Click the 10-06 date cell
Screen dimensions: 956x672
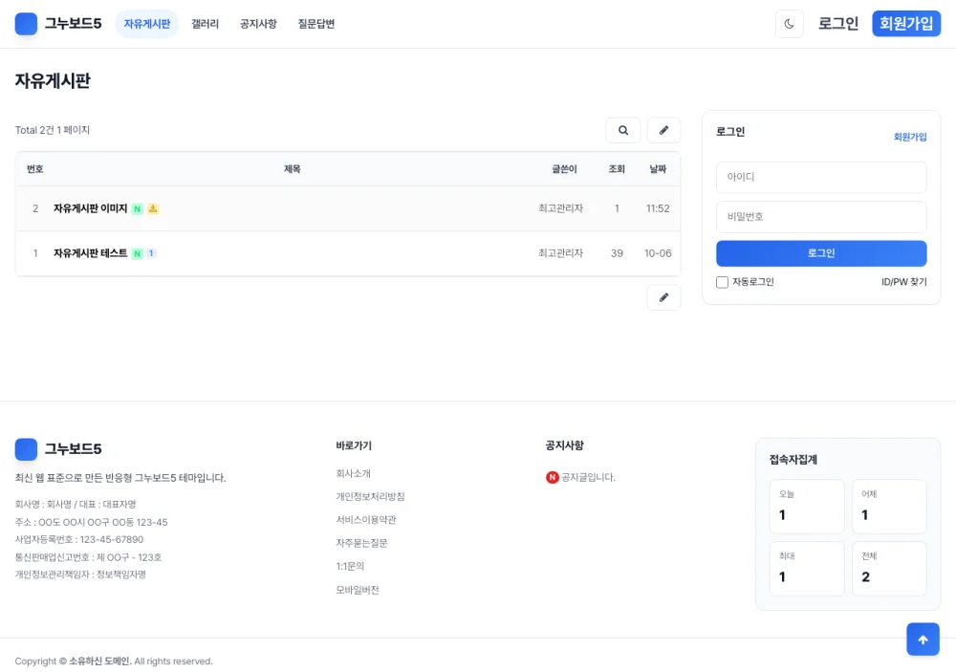pos(658,253)
